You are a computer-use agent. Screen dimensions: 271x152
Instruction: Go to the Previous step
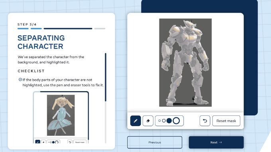155,142
